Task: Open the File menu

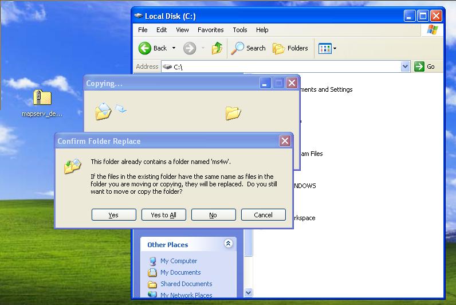Action: pos(143,30)
